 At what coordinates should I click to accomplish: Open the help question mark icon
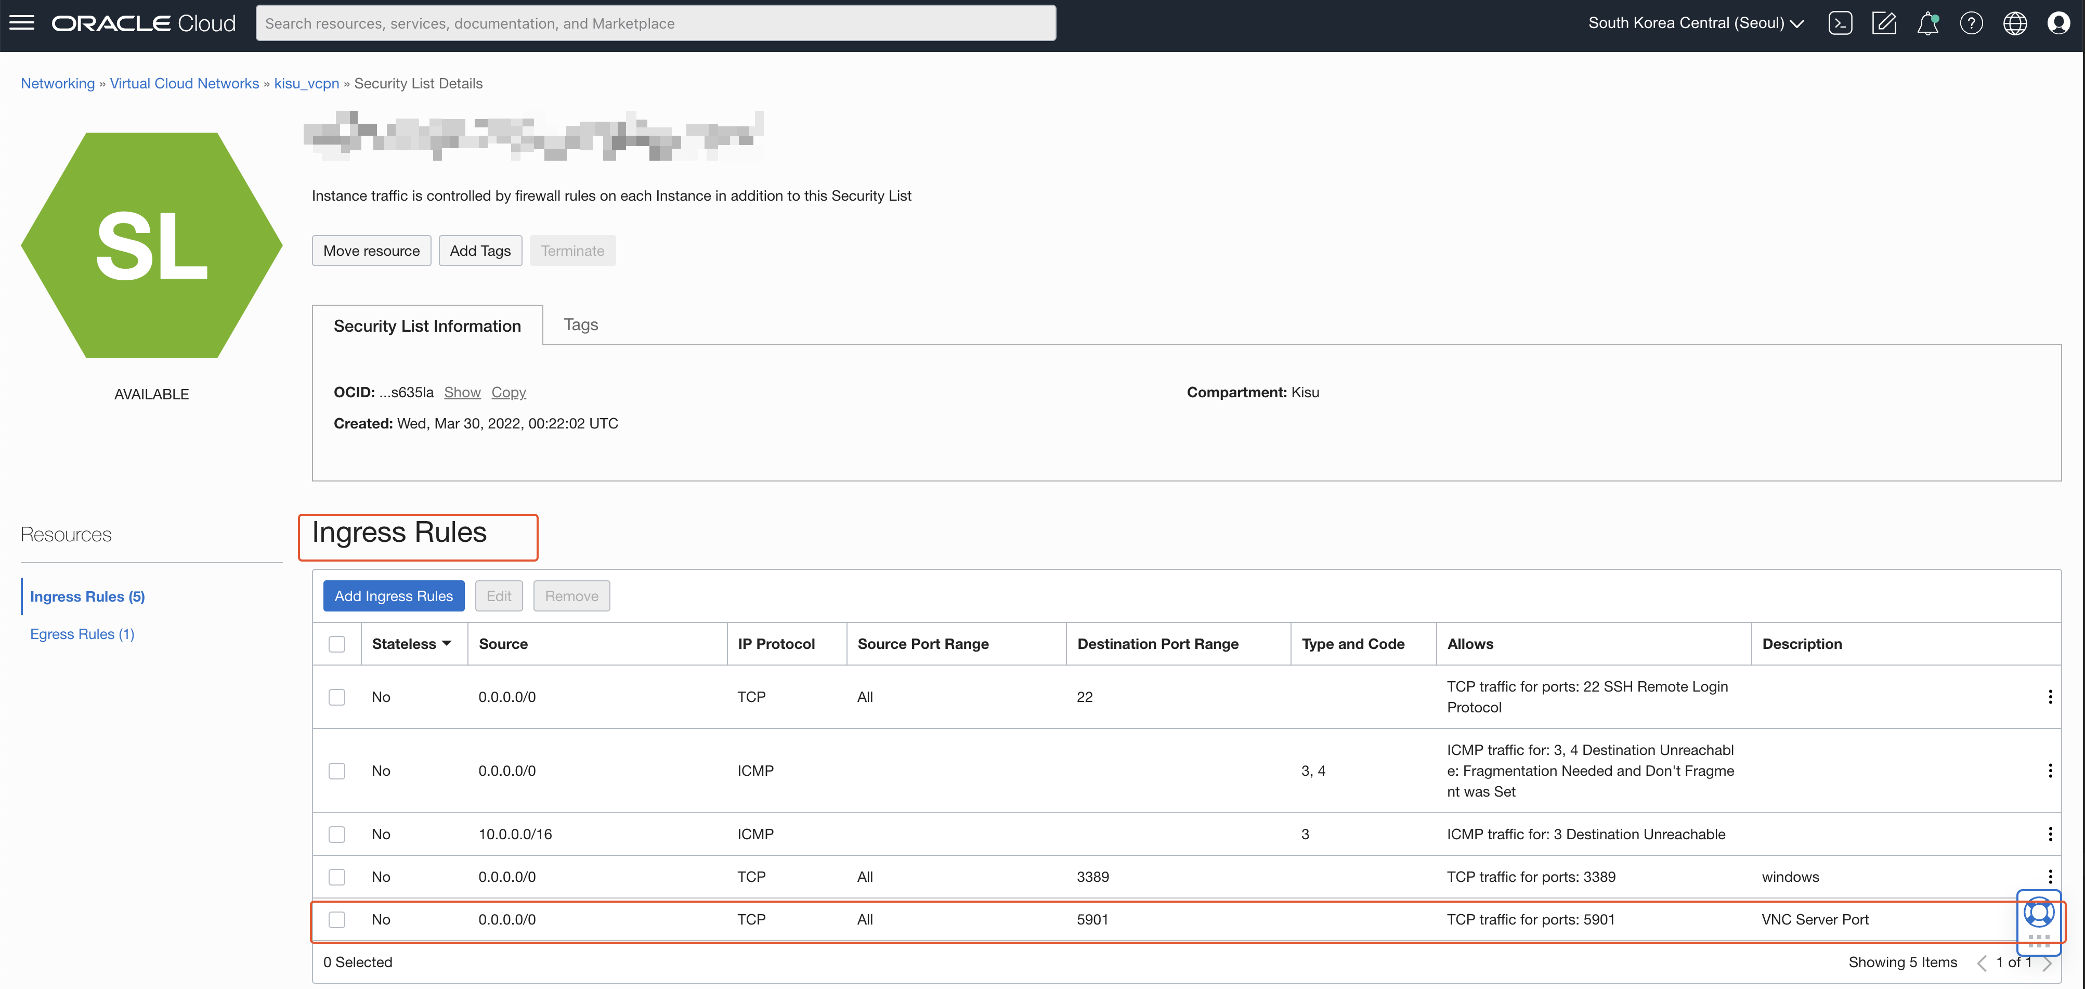(1971, 23)
